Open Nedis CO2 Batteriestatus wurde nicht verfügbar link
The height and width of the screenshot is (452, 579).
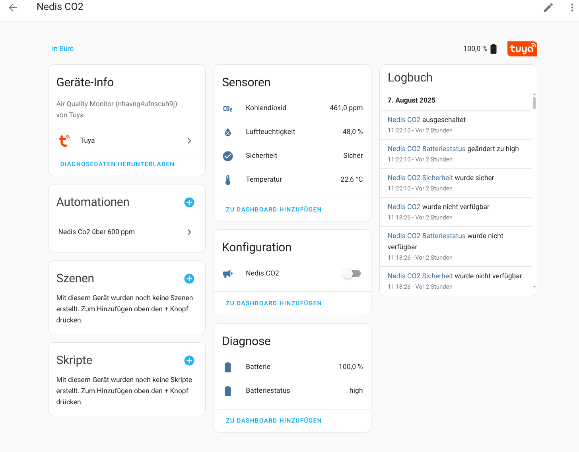tap(426, 236)
